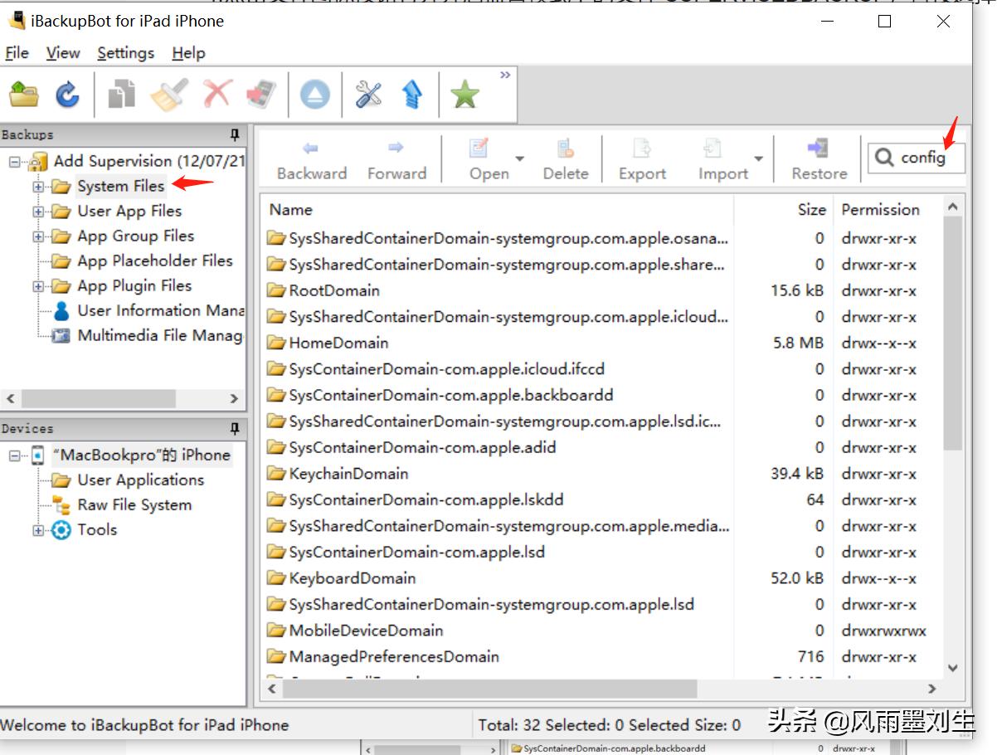Click the blue upward arrow toolbar icon
997x755 pixels.
(412, 95)
